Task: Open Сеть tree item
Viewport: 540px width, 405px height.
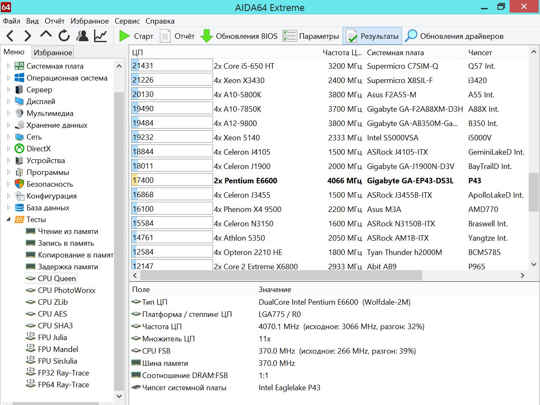Action: click(x=34, y=137)
